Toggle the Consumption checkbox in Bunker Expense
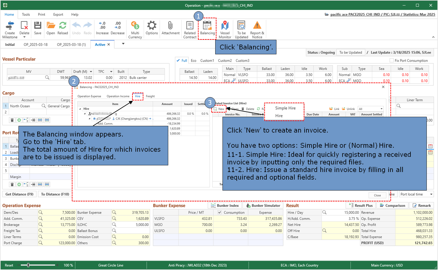 tap(220, 212)
